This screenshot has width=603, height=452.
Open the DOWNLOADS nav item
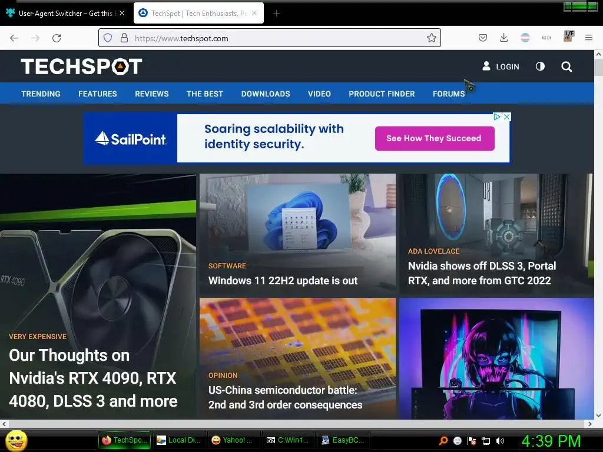point(266,94)
